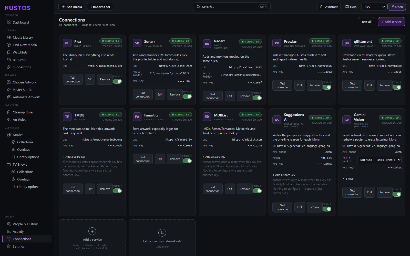
Task: Click the Choose Artwork image icon
Action: (9, 82)
